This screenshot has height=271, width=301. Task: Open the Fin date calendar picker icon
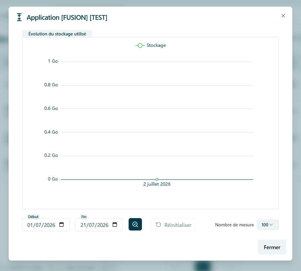coord(115,225)
